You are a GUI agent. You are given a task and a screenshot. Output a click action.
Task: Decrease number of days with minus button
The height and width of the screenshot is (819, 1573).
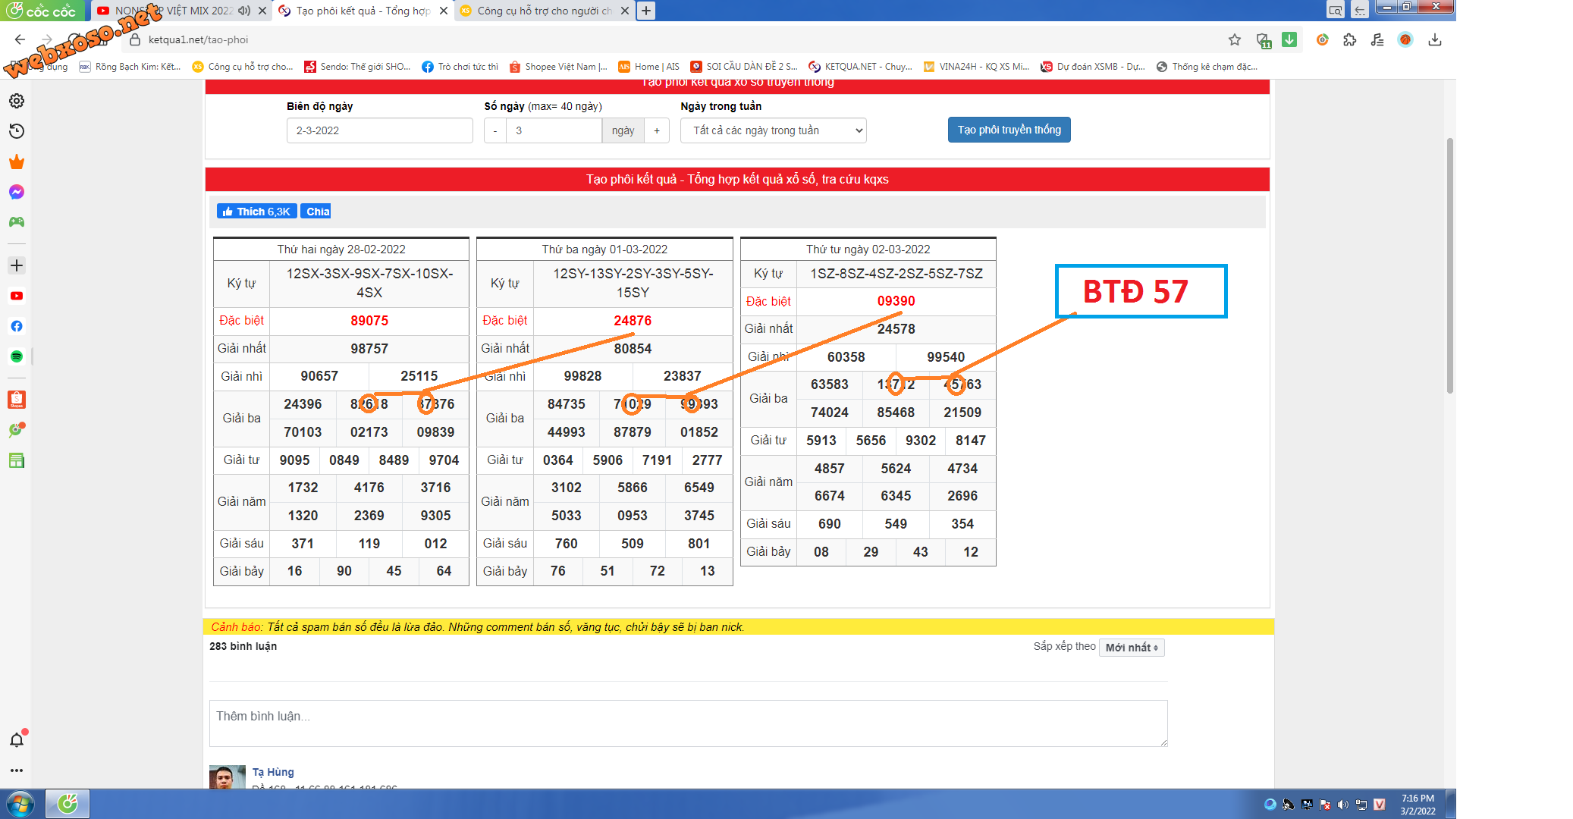click(495, 130)
